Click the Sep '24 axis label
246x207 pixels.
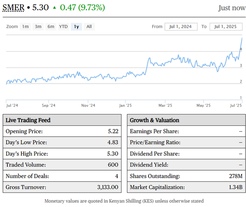(49, 105)
